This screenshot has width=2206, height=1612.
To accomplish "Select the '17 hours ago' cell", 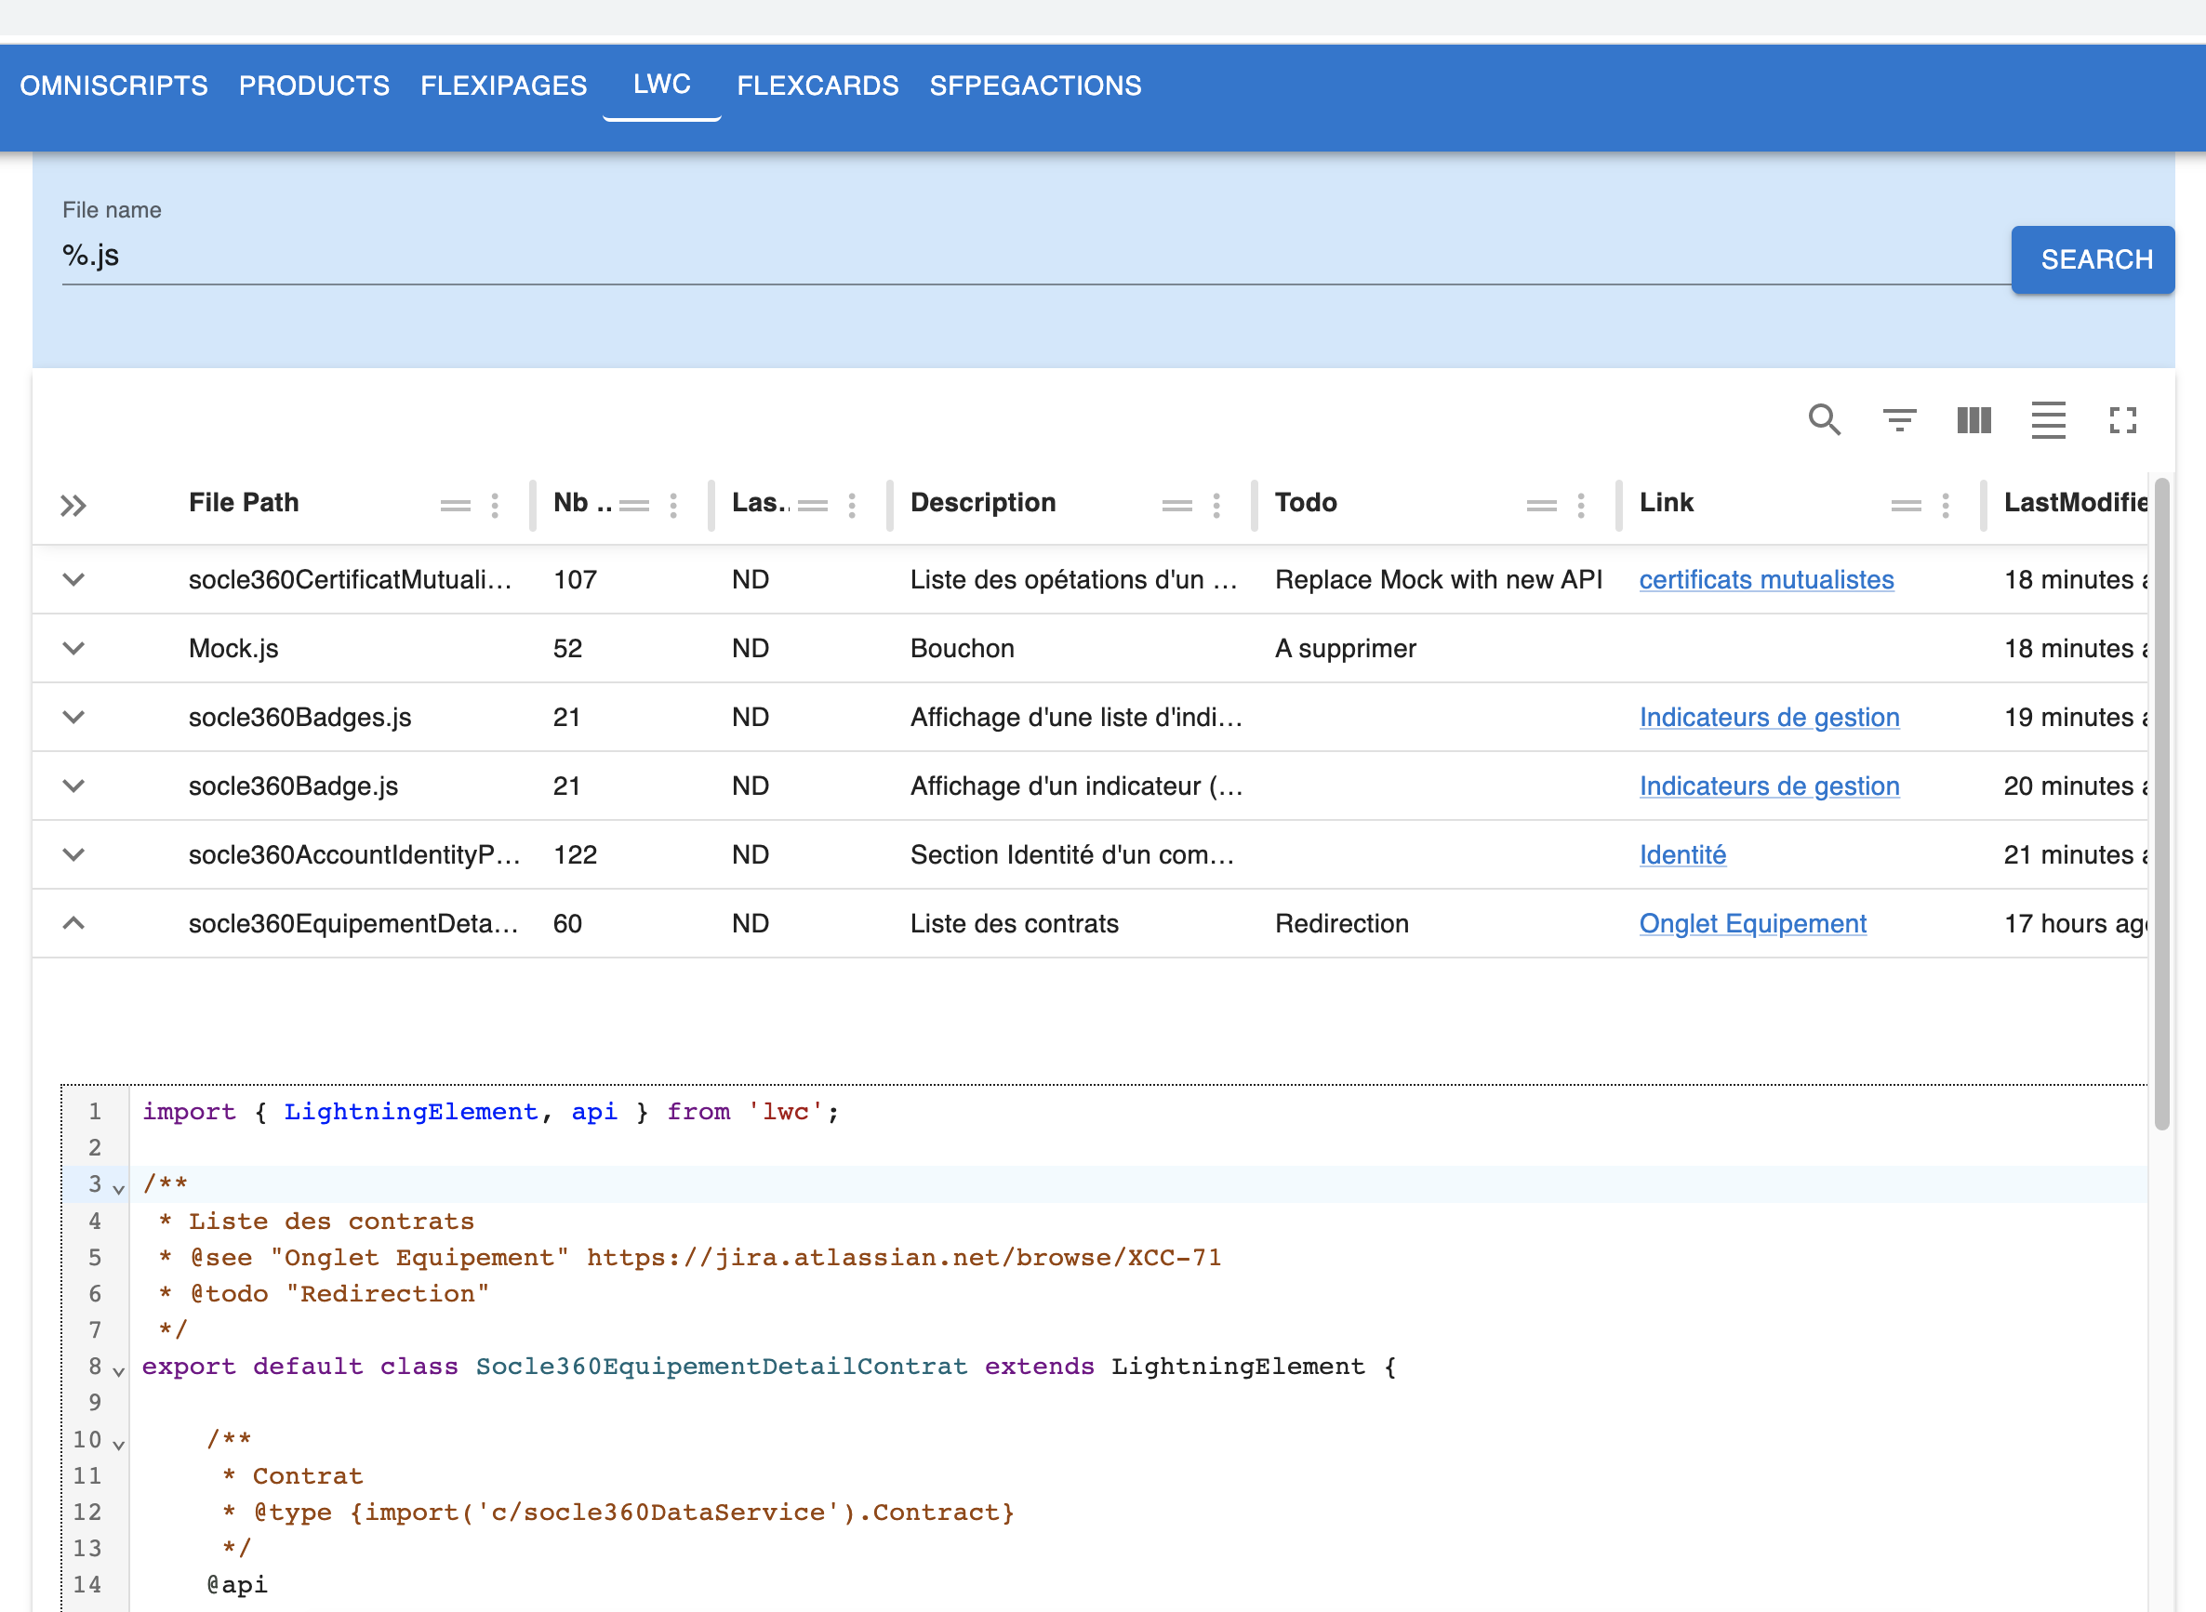I will coord(2075,923).
